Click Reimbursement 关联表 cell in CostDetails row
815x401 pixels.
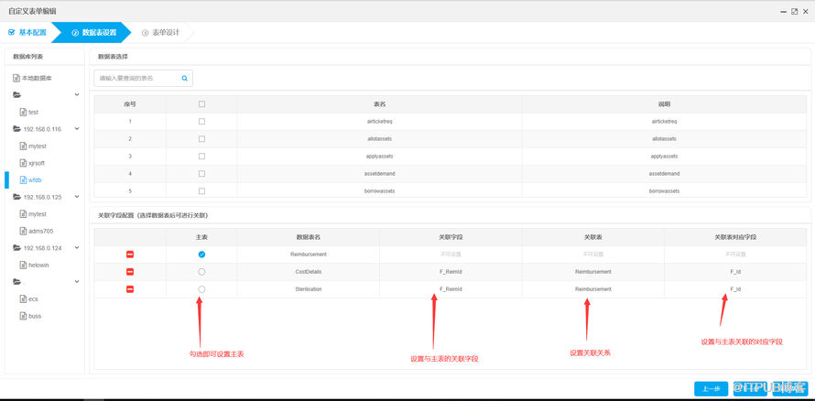[x=593, y=272]
